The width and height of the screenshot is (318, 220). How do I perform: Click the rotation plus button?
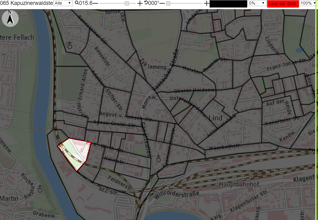pyautogui.click(x=207, y=3)
